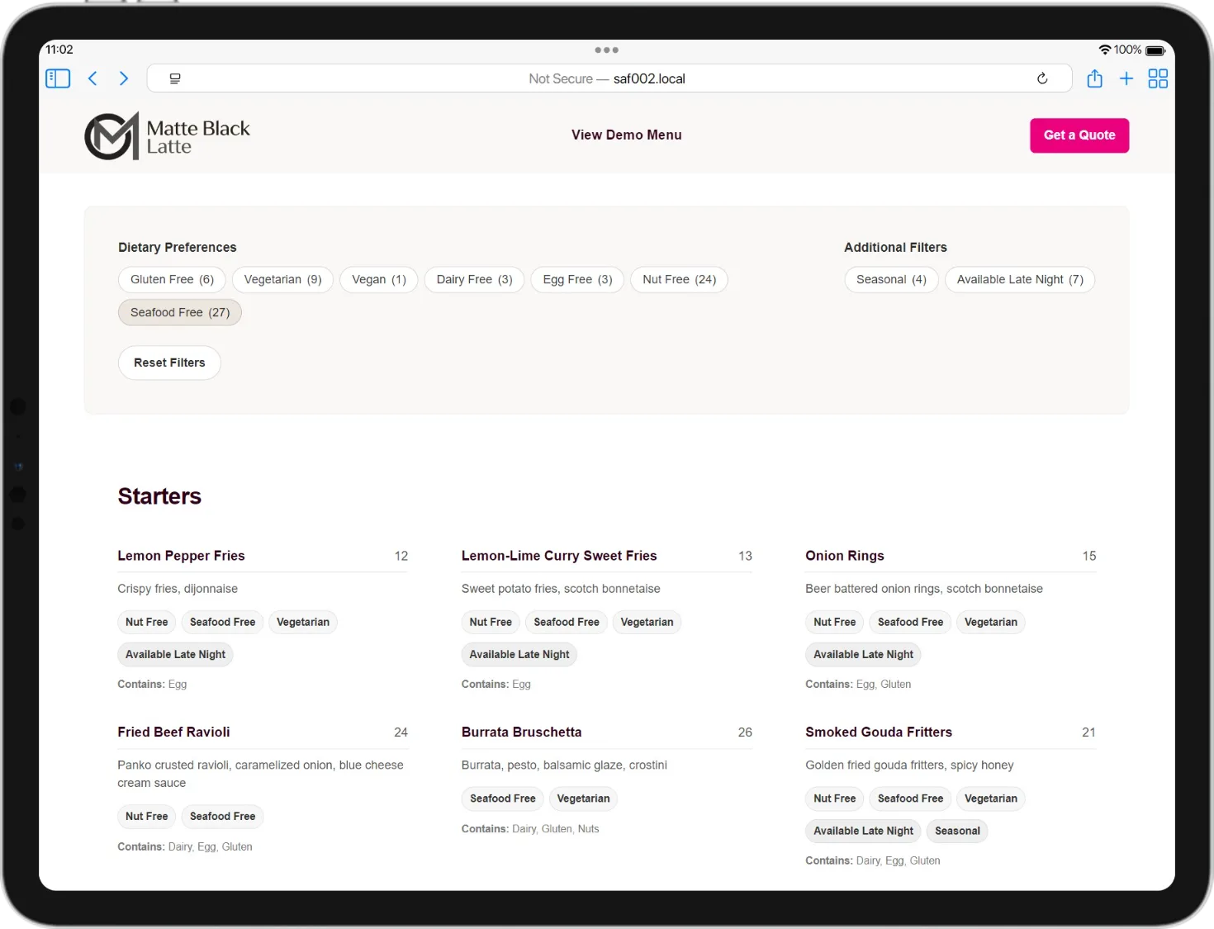
Task: Show the tab overview grid icon
Action: (1158, 78)
